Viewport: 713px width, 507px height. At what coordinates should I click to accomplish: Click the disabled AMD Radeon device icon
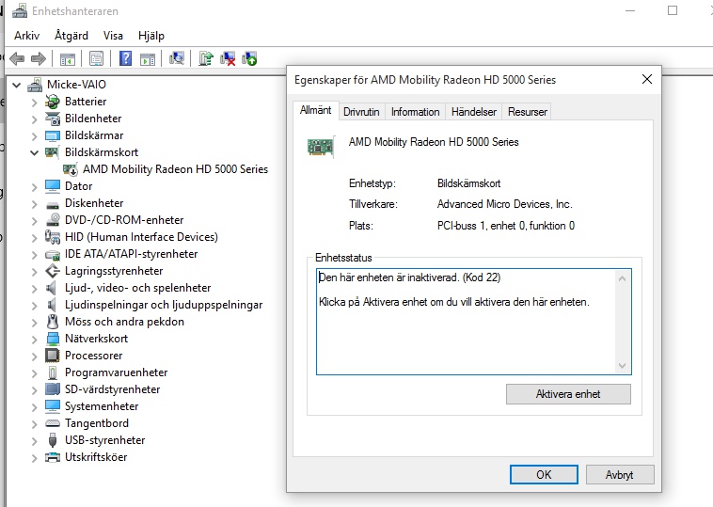pyautogui.click(x=71, y=169)
